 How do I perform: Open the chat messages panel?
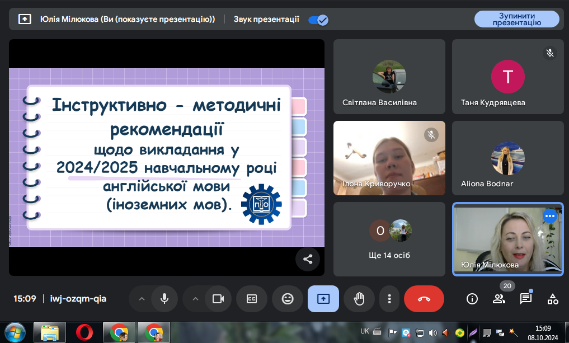coord(526,299)
